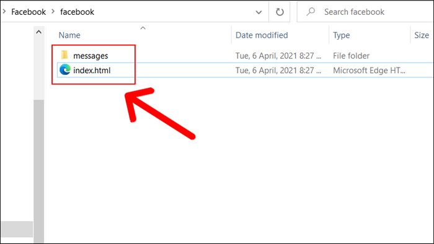The image size is (434, 244).
Task: Click the index.html row date modified
Action: click(278, 70)
